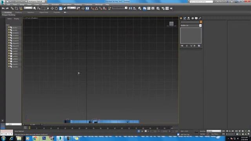Open the key mode Selected dropdown
The width and height of the screenshot is (251, 141).
click(x=214, y=131)
